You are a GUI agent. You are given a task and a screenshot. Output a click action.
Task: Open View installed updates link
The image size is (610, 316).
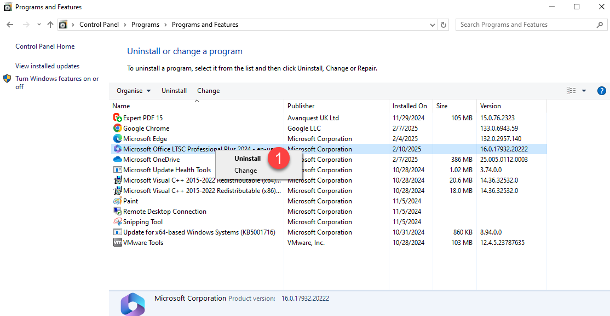coord(48,66)
